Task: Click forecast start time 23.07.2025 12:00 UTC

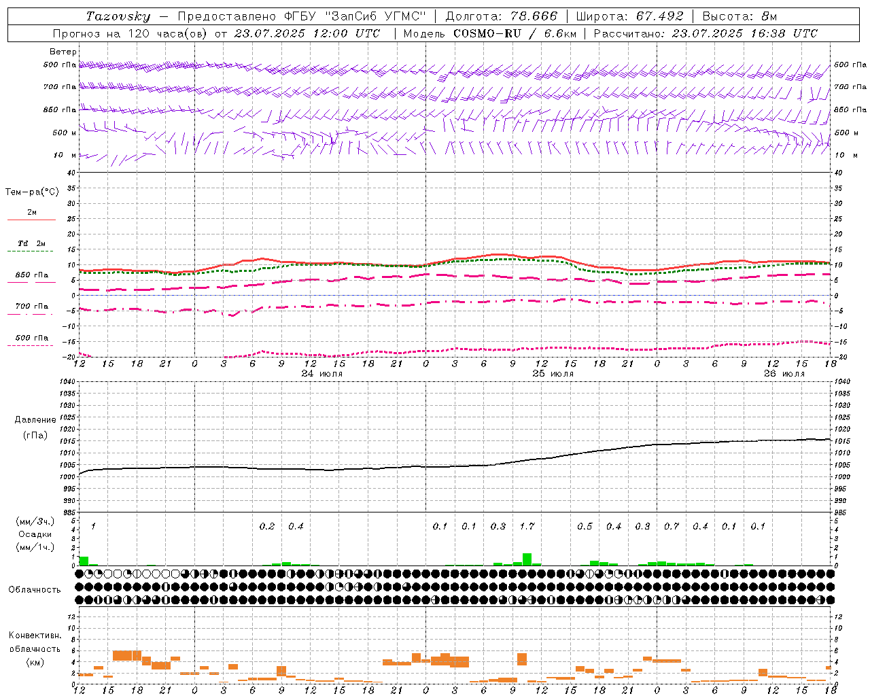Action: (307, 33)
